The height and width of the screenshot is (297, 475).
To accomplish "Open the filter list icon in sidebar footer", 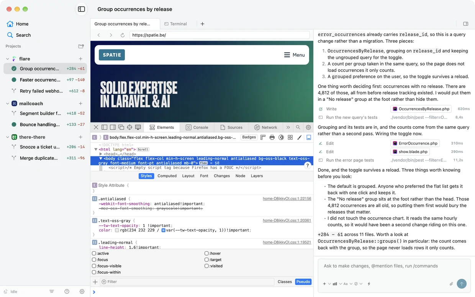I will pos(52,291).
